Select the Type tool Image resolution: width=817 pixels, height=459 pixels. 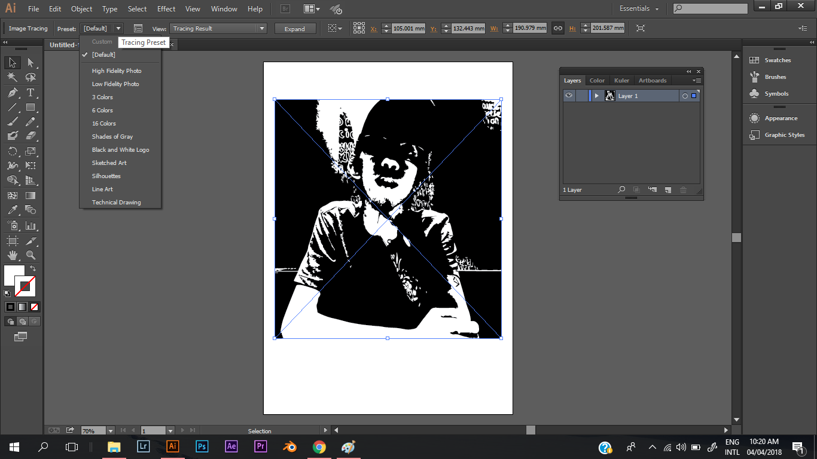point(31,93)
